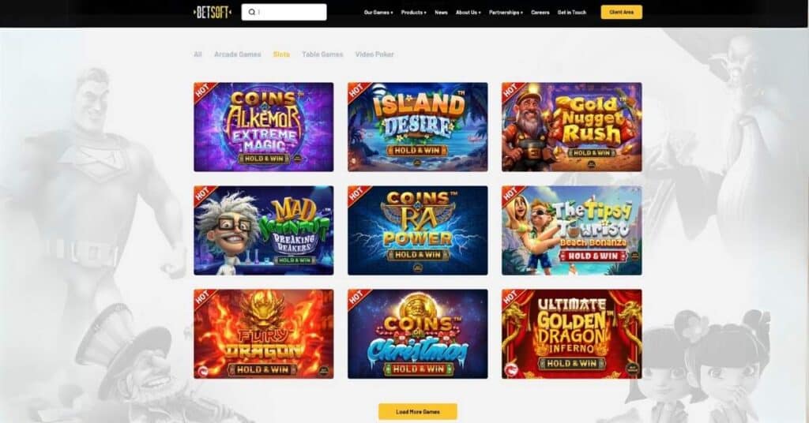The height and width of the screenshot is (423, 809).
Task: Open the Island Desire game tile
Action: [x=417, y=127]
